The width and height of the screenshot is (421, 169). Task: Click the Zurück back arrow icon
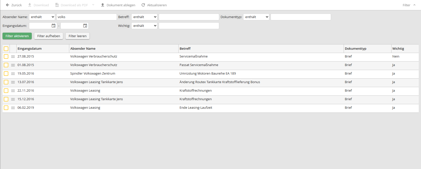coord(8,5)
